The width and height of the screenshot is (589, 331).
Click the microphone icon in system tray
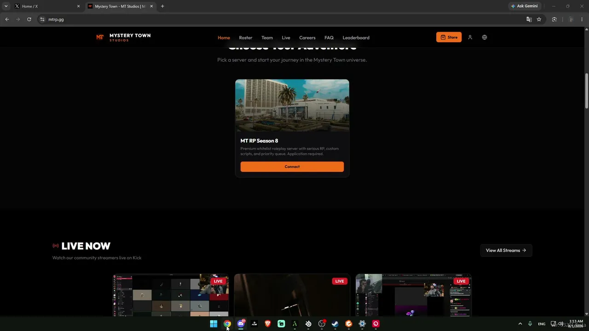click(x=530, y=324)
